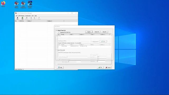Click the greyed Apply toolbar icon
169x95 pixels.
tap(31, 18)
